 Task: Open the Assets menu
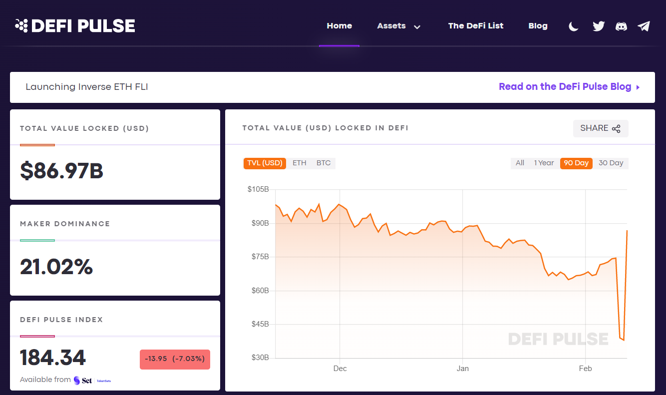tap(391, 26)
